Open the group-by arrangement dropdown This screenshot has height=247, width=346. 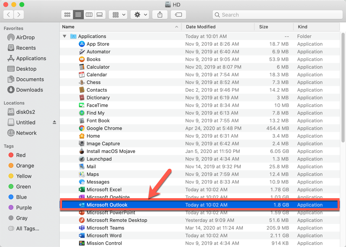[119, 15]
